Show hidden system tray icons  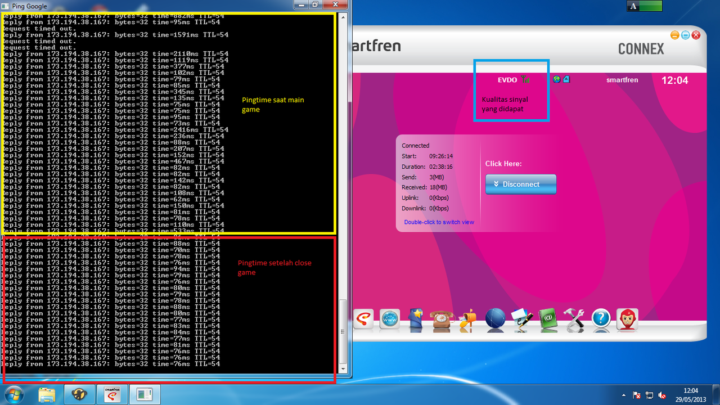pos(623,395)
